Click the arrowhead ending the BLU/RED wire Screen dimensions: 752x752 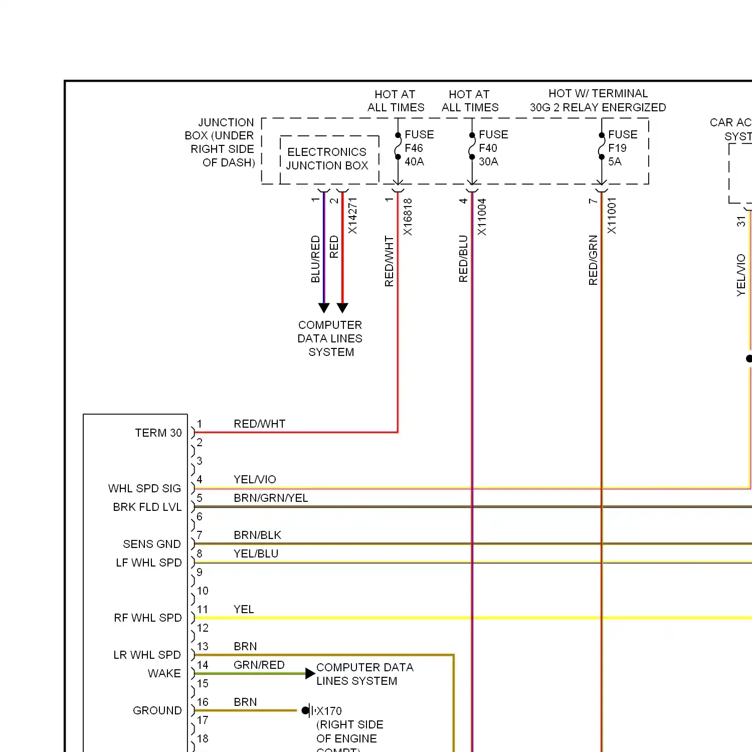point(324,307)
